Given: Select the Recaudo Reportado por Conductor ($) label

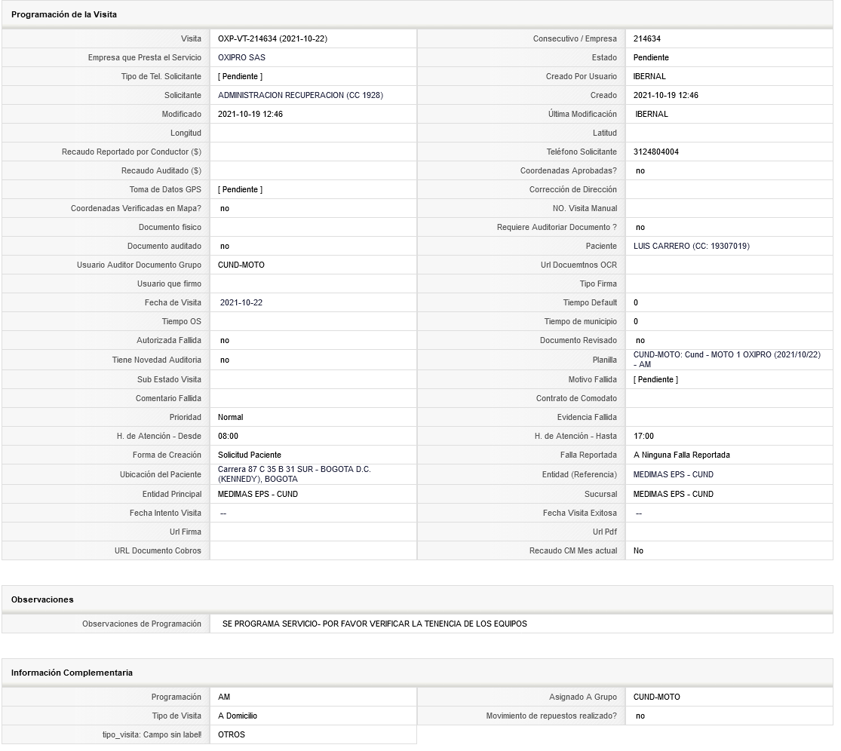Looking at the screenshot, I should [131, 152].
